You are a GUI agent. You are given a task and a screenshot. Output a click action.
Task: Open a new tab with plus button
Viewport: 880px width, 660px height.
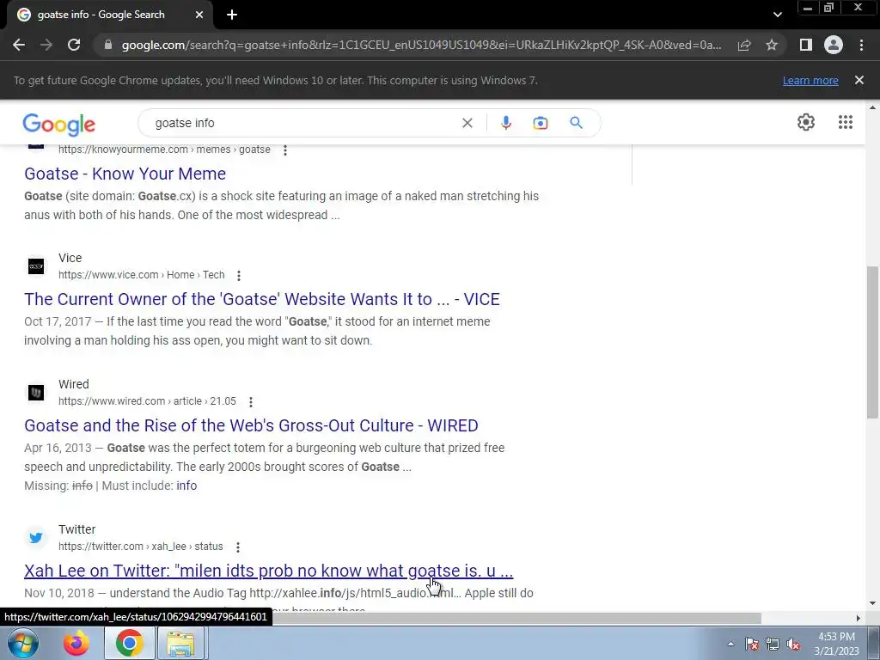click(x=232, y=15)
